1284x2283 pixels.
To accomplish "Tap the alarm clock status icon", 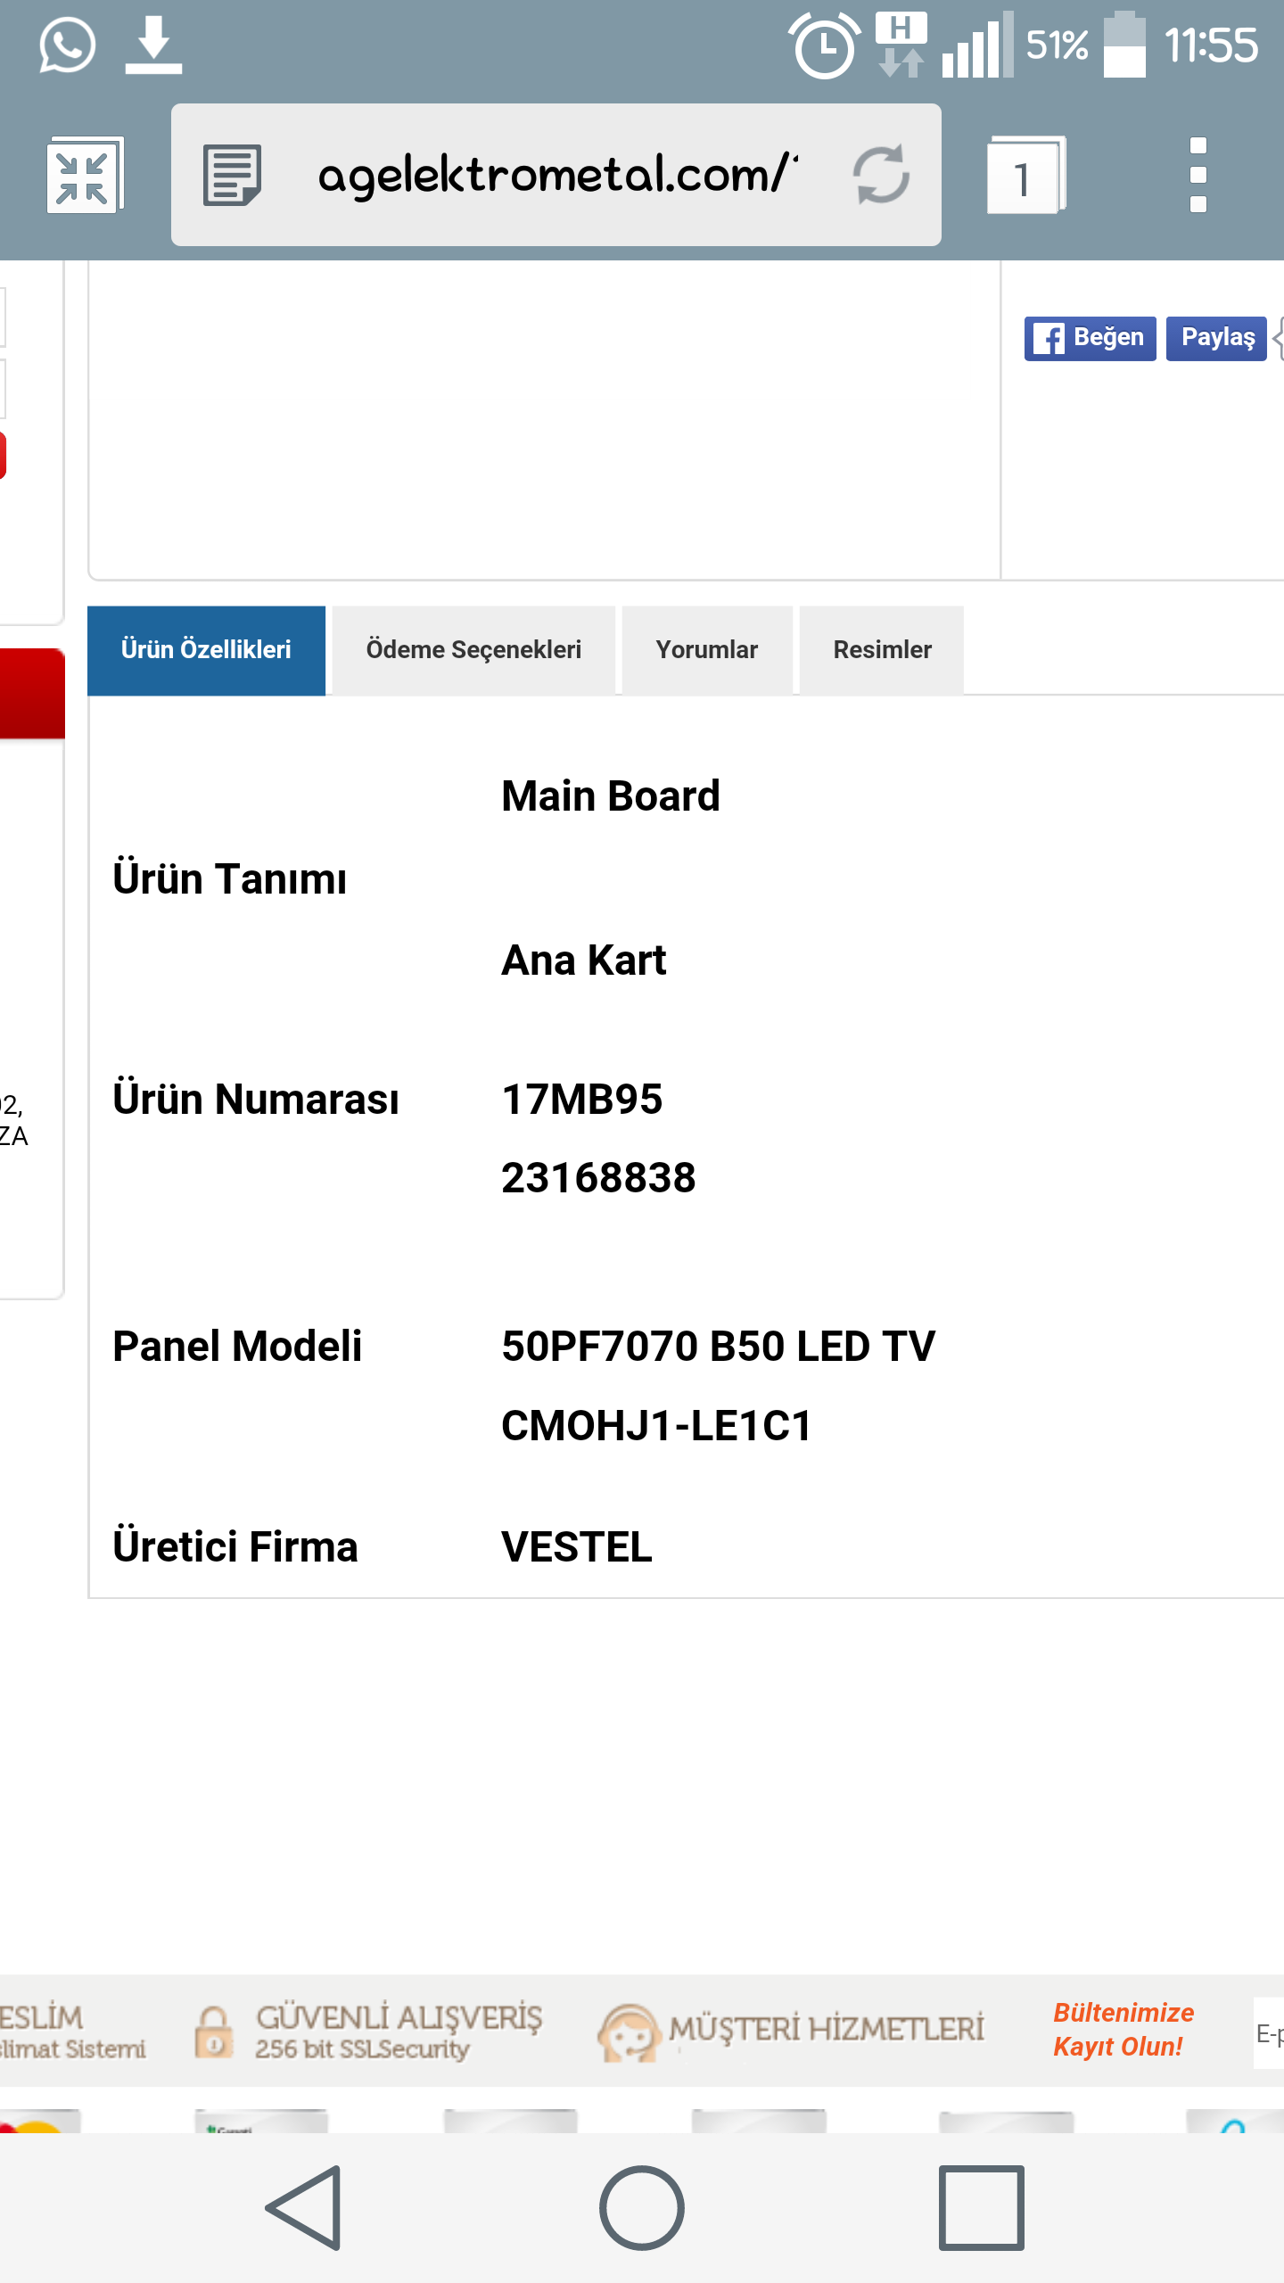I will (825, 45).
